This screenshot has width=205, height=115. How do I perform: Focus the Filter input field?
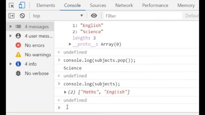click(143, 16)
